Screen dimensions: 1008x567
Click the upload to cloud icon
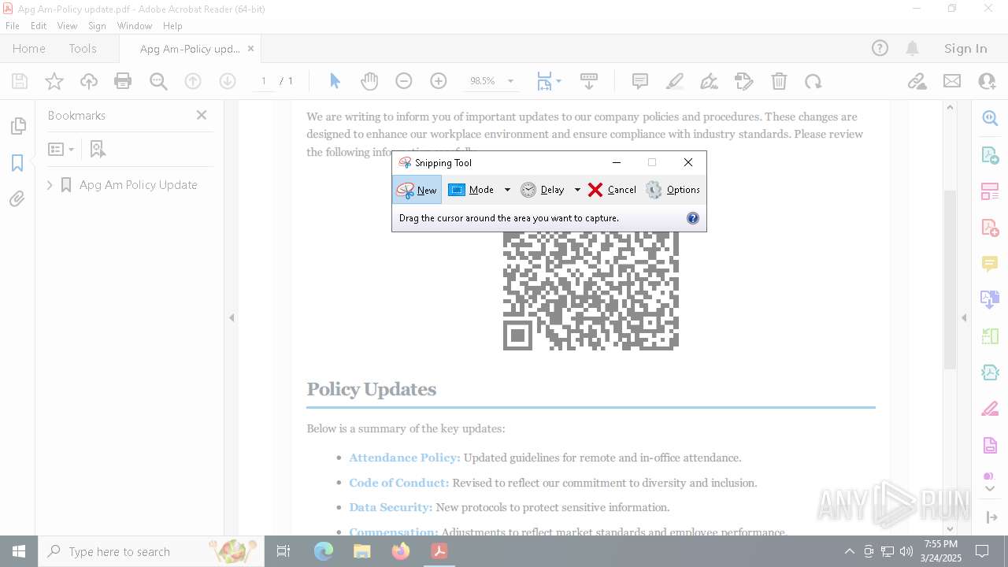[89, 81]
